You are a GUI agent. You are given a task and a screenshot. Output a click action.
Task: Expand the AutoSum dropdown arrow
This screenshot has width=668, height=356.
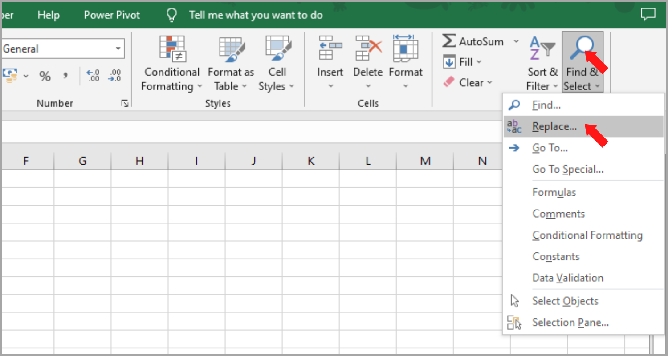point(516,41)
